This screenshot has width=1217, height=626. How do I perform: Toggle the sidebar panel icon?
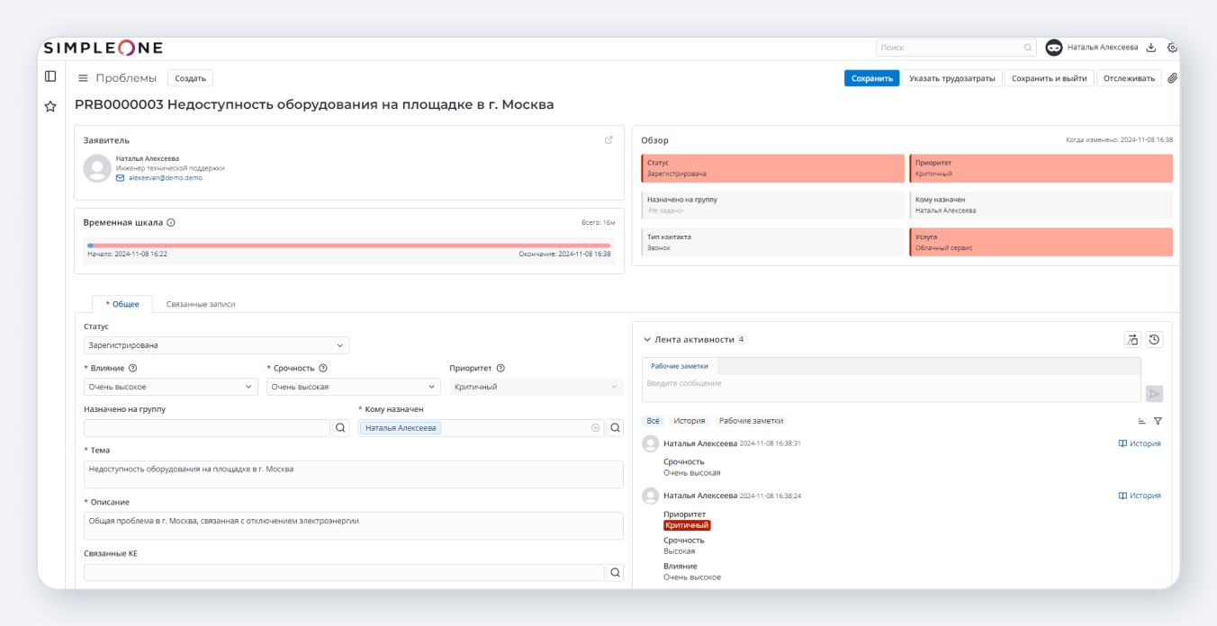tap(50, 77)
